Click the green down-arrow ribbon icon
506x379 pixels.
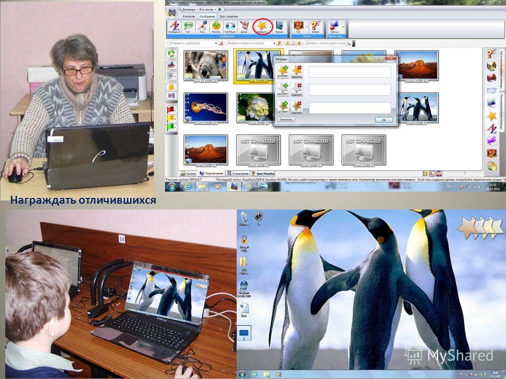(216, 27)
